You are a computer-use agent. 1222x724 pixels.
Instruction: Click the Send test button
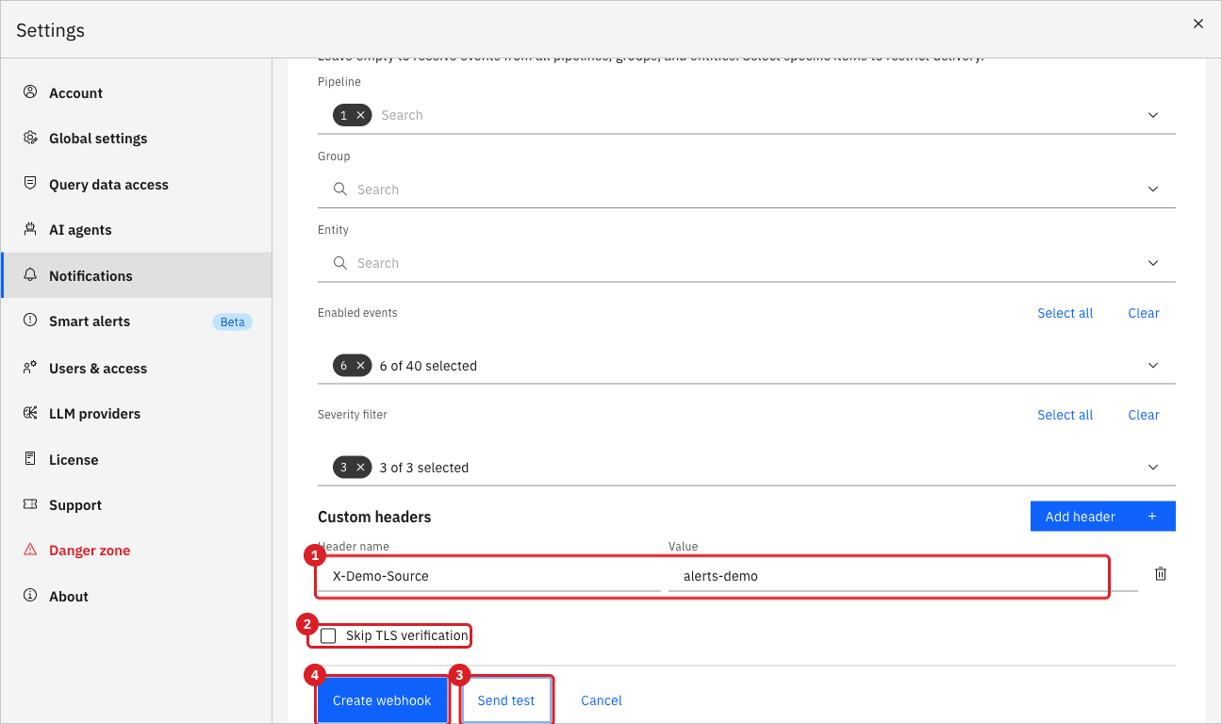[506, 700]
